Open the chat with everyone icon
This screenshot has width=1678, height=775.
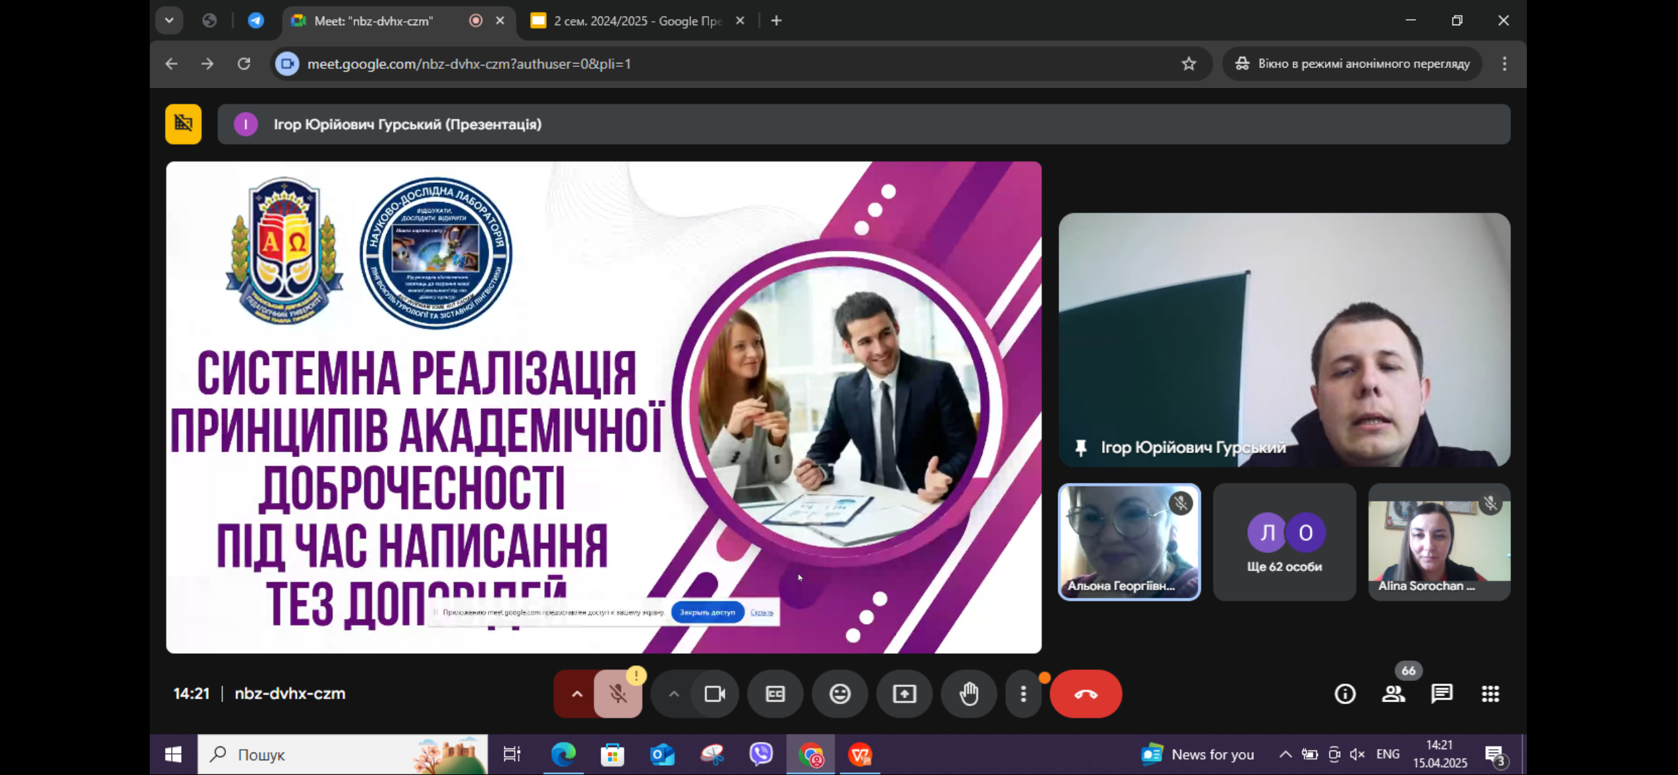tap(1441, 694)
